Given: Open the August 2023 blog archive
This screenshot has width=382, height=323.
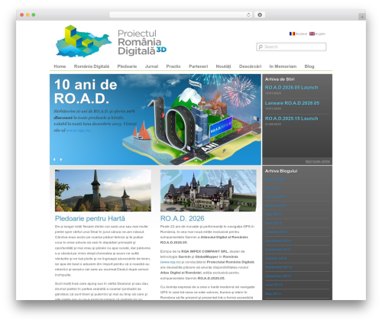Looking at the screenshot, I should tap(275, 179).
